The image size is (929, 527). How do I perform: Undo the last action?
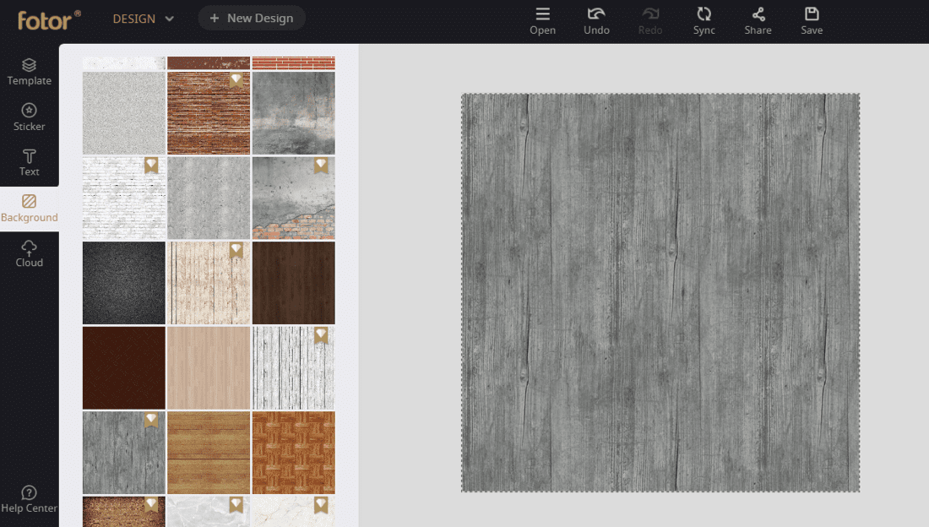click(x=596, y=21)
